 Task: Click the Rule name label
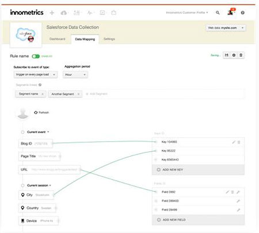20,56
